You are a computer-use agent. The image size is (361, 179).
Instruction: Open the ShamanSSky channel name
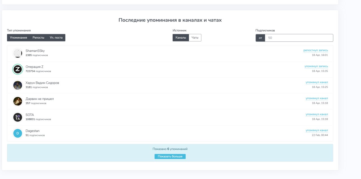click(35, 51)
